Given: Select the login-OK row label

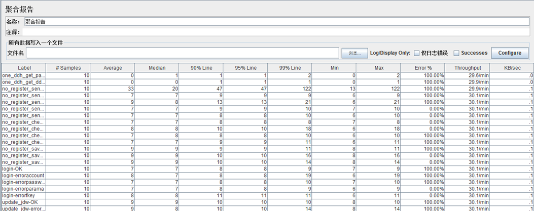Looking at the screenshot, I should pos(24,169).
